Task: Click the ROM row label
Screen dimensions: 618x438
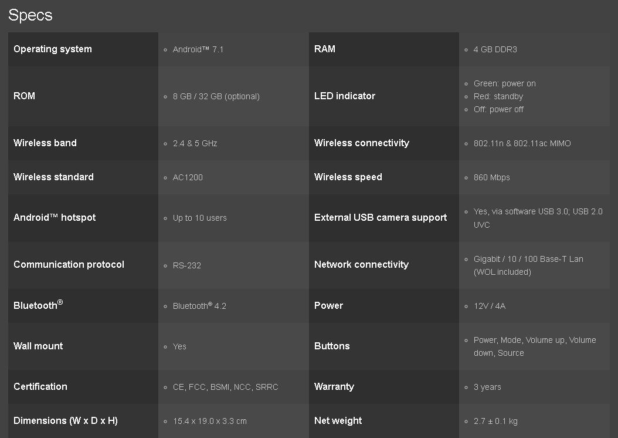Action: pos(25,96)
